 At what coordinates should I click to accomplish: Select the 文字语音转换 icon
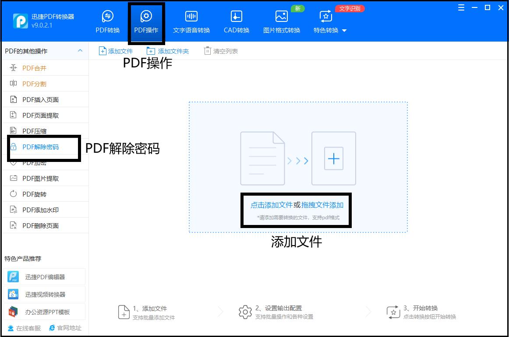click(192, 21)
